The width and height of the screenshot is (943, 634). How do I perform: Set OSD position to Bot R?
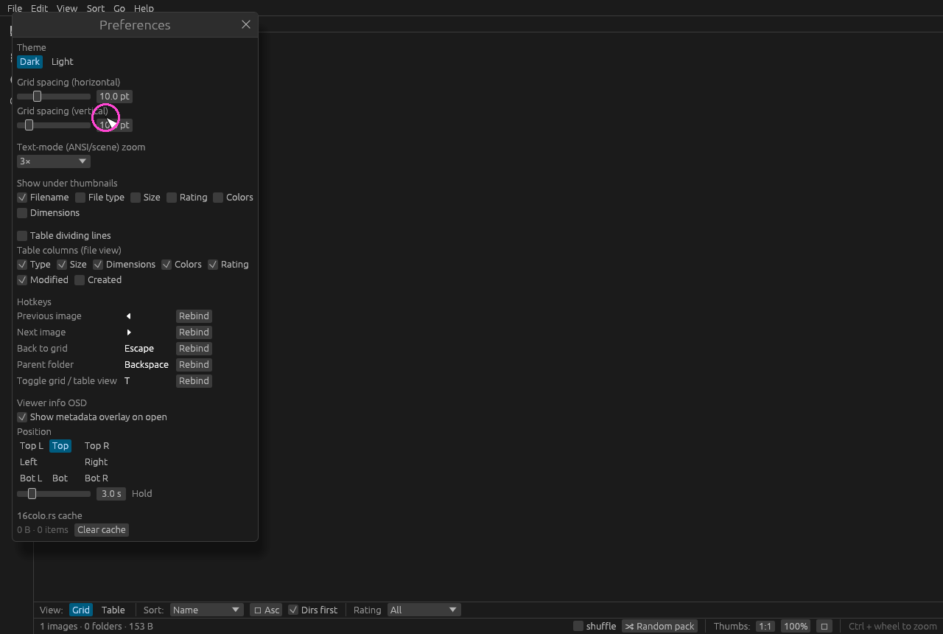(97, 478)
